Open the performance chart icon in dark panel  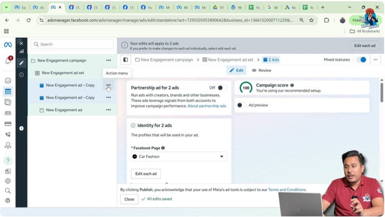click(x=21, y=51)
